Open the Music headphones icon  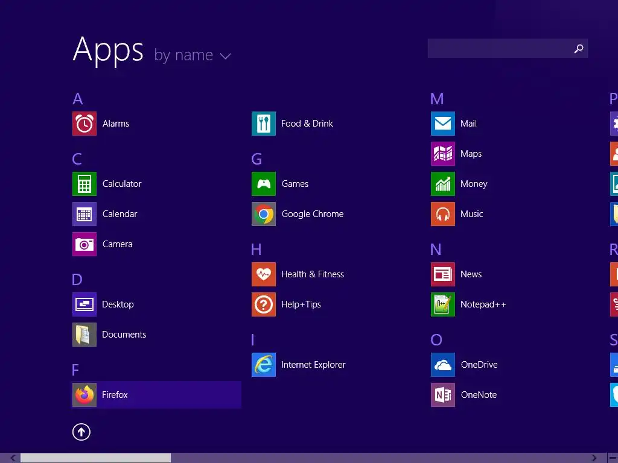coord(443,214)
